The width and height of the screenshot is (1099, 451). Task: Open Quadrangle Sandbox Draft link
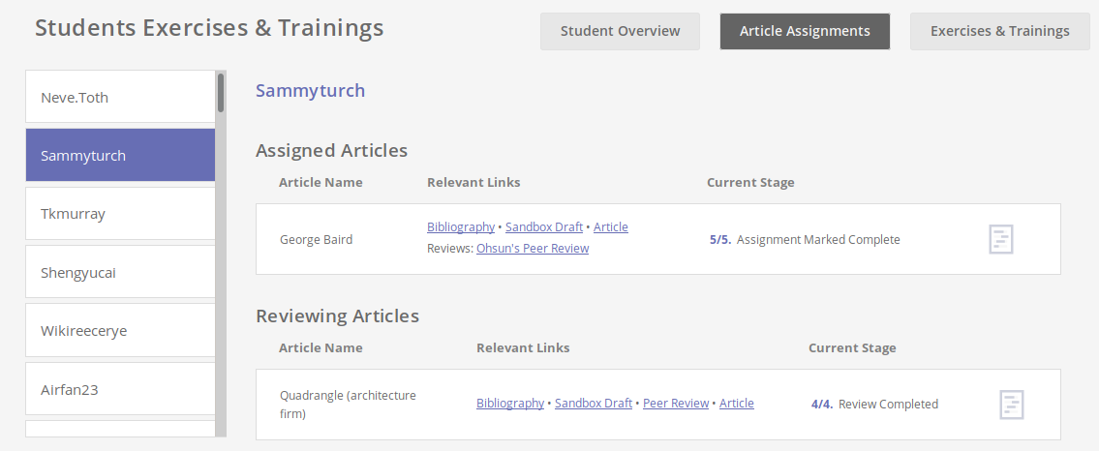point(594,404)
